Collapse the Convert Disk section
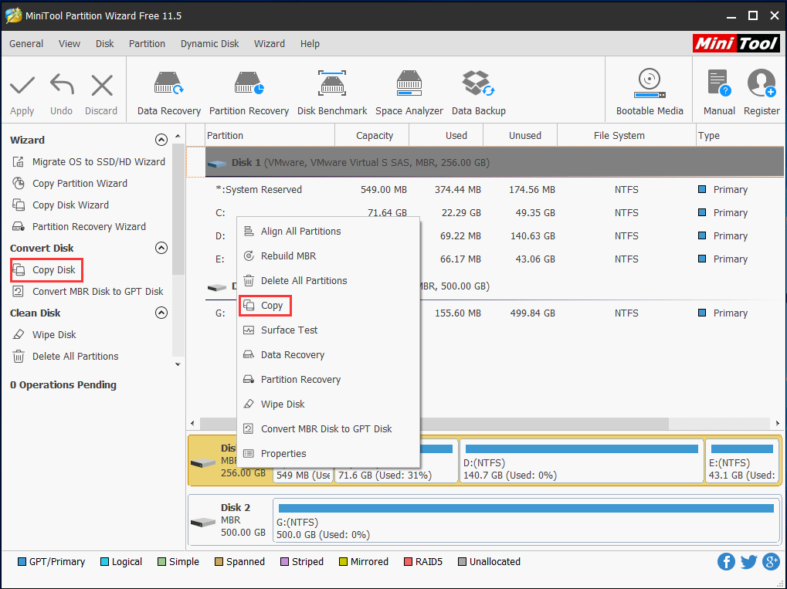Image resolution: width=787 pixels, height=589 pixels. pos(161,248)
